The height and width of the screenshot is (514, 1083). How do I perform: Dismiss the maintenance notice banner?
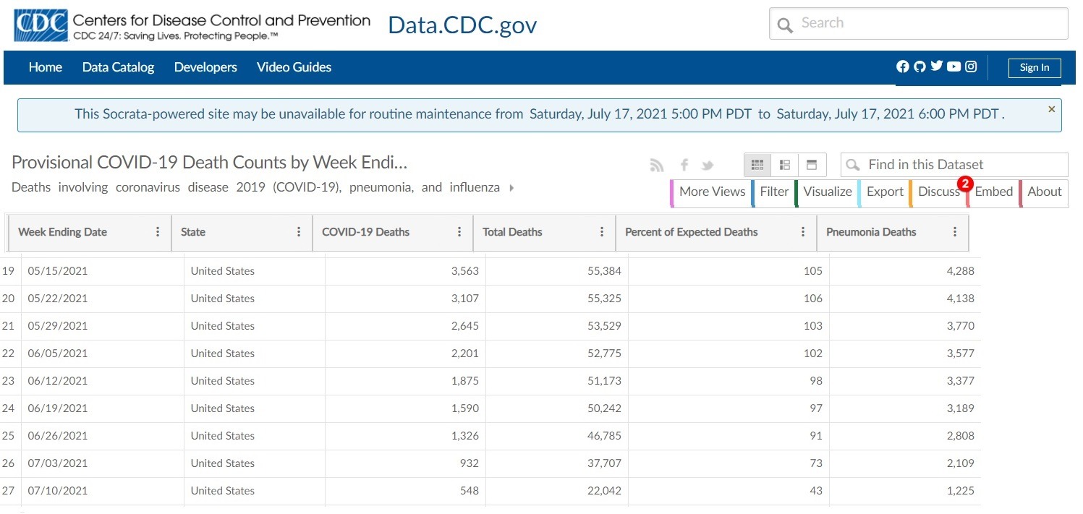(1051, 109)
